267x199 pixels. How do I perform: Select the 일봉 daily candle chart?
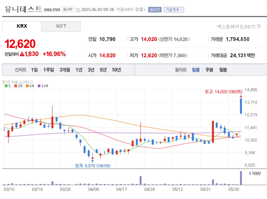click(196, 70)
